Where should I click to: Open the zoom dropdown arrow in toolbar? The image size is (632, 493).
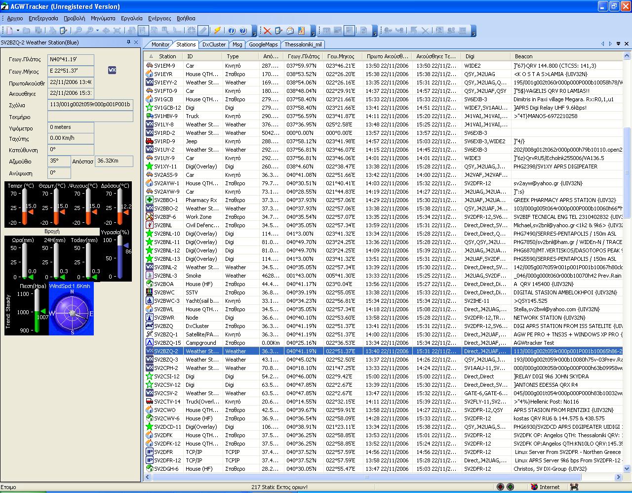tap(97, 31)
